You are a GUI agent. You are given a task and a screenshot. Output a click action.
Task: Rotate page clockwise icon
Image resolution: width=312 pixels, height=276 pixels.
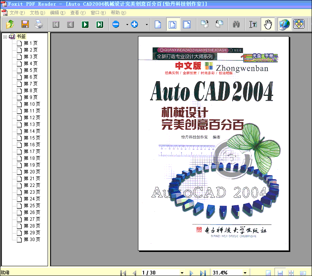(205, 24)
